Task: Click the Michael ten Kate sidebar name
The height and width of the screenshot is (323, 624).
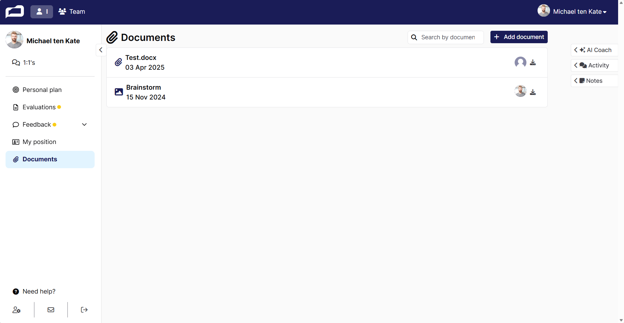Action: pos(53,41)
